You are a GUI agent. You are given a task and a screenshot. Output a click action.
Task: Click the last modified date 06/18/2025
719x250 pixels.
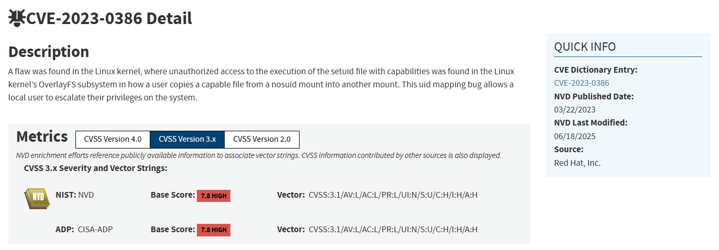(574, 136)
